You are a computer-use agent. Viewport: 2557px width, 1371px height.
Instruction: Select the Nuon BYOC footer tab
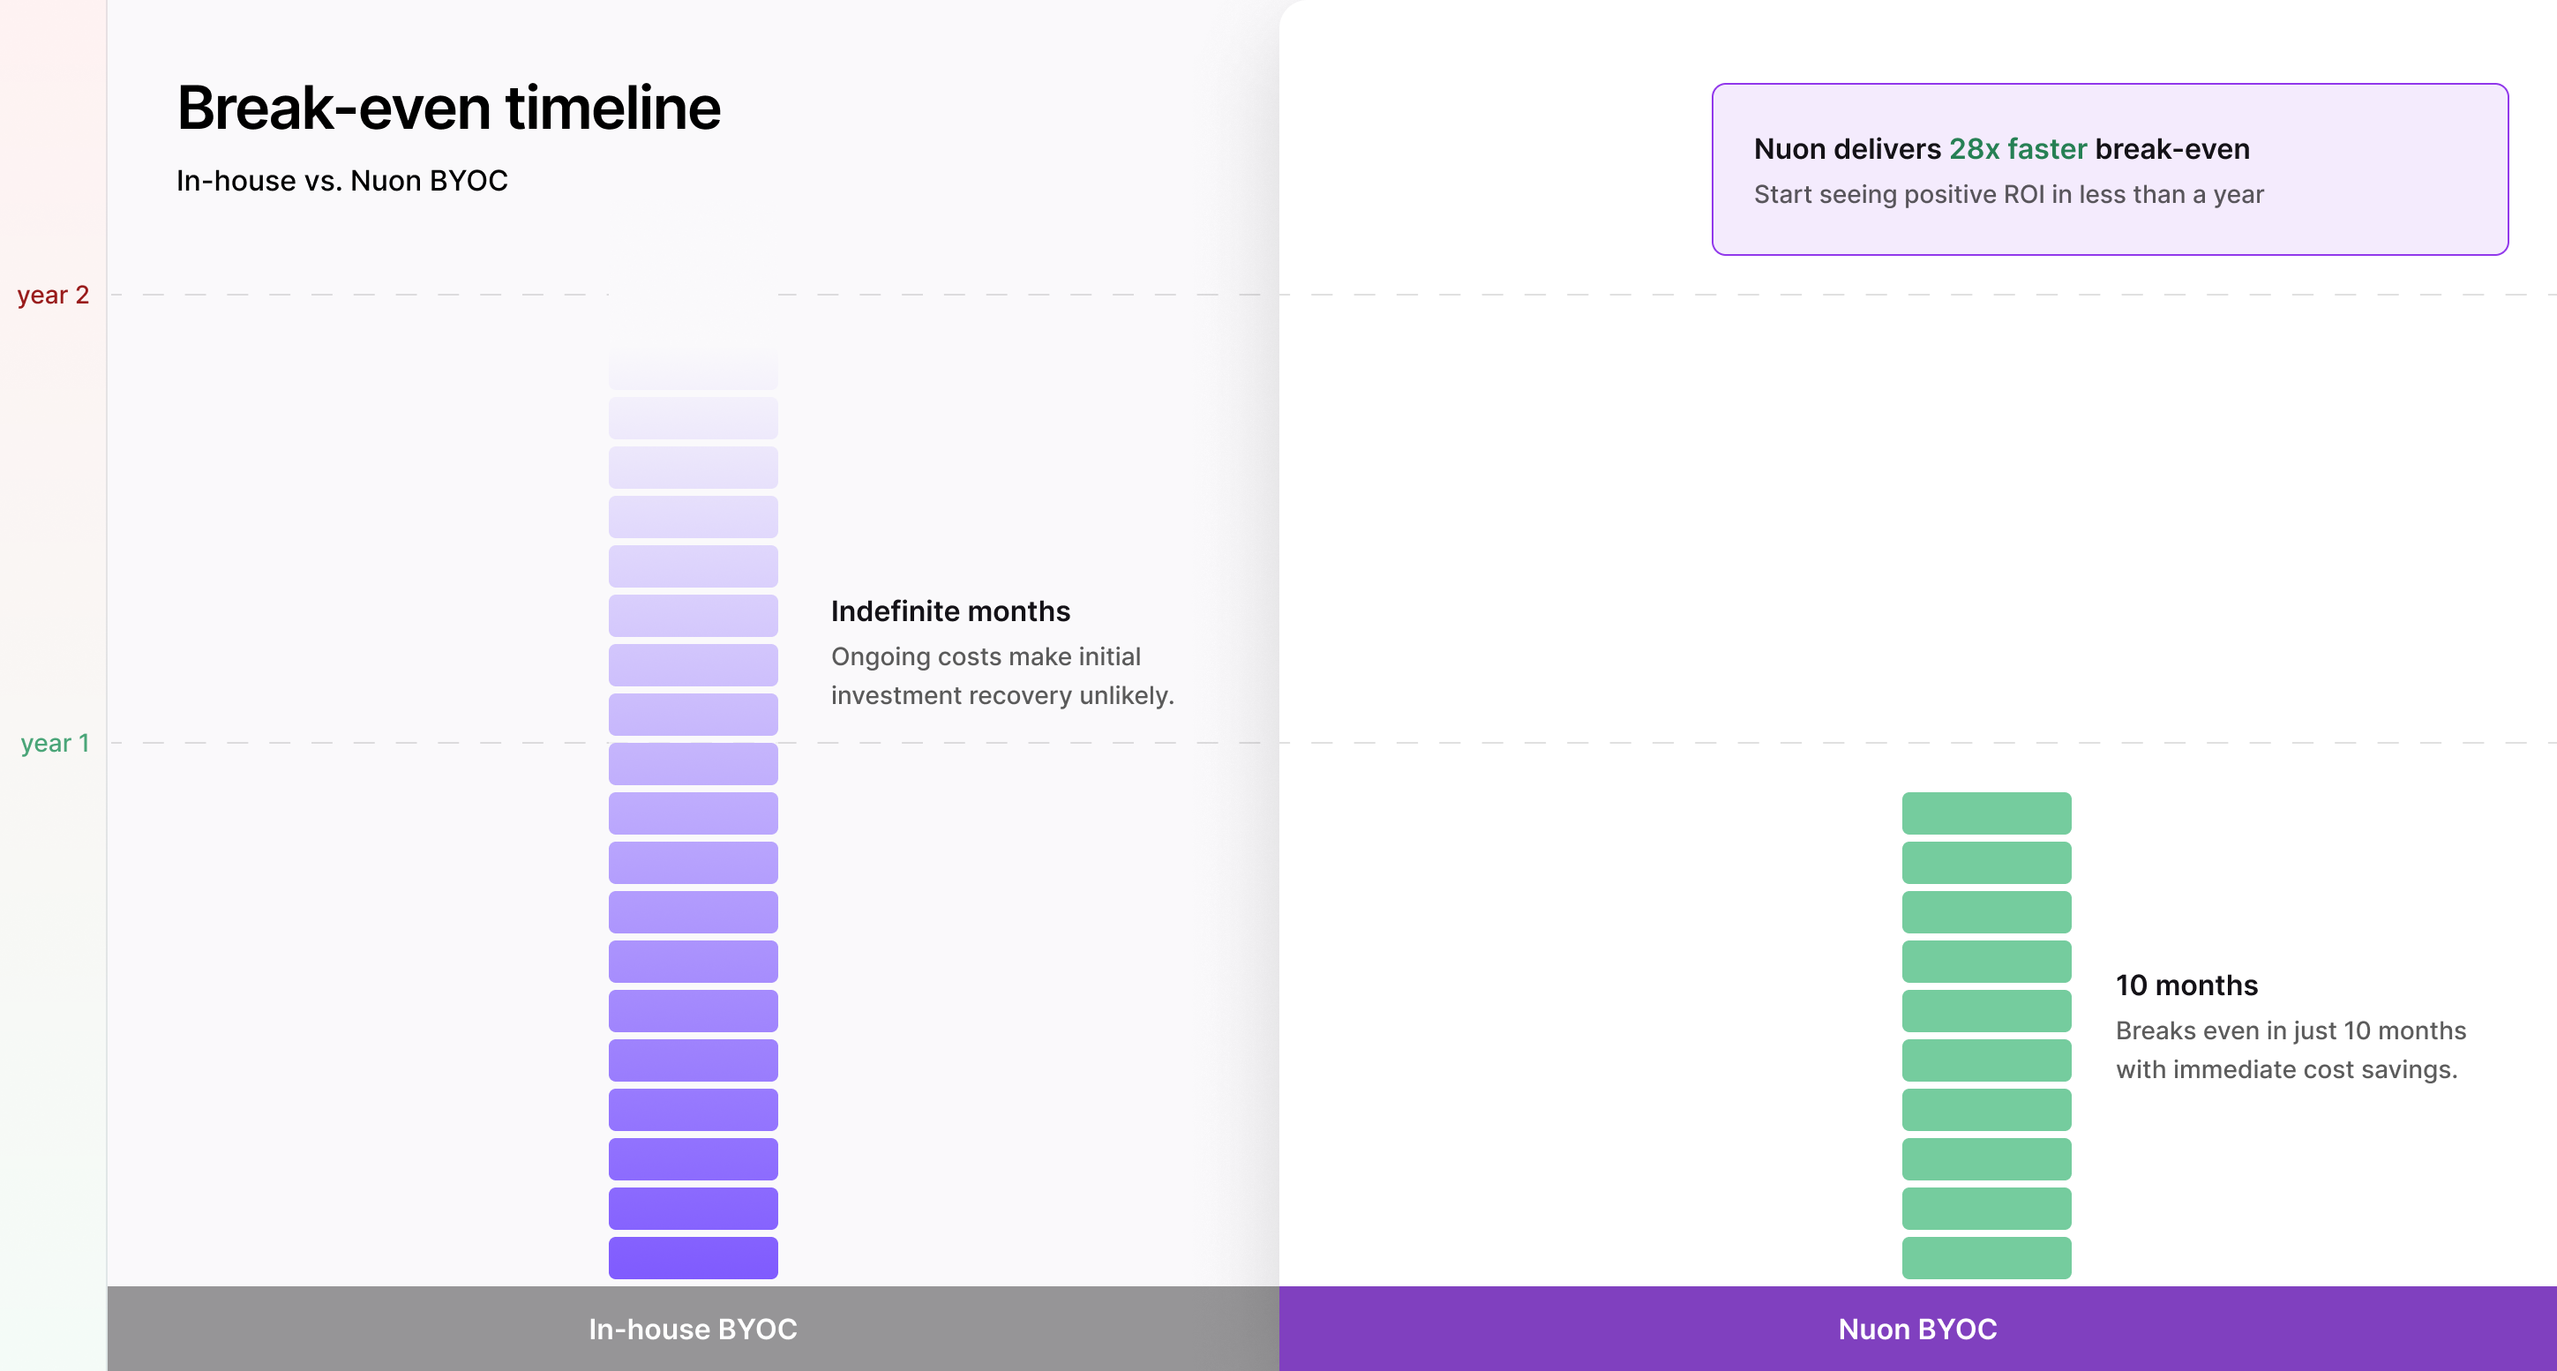tap(1916, 1329)
